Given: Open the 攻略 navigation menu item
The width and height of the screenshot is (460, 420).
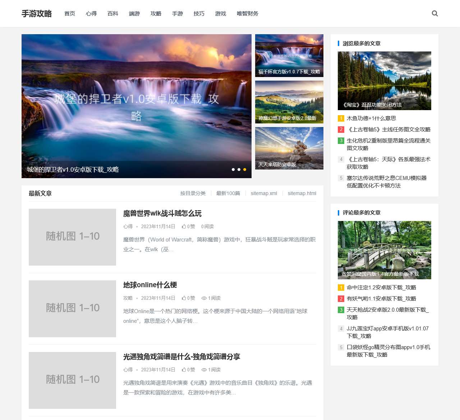Looking at the screenshot, I should click(x=156, y=14).
